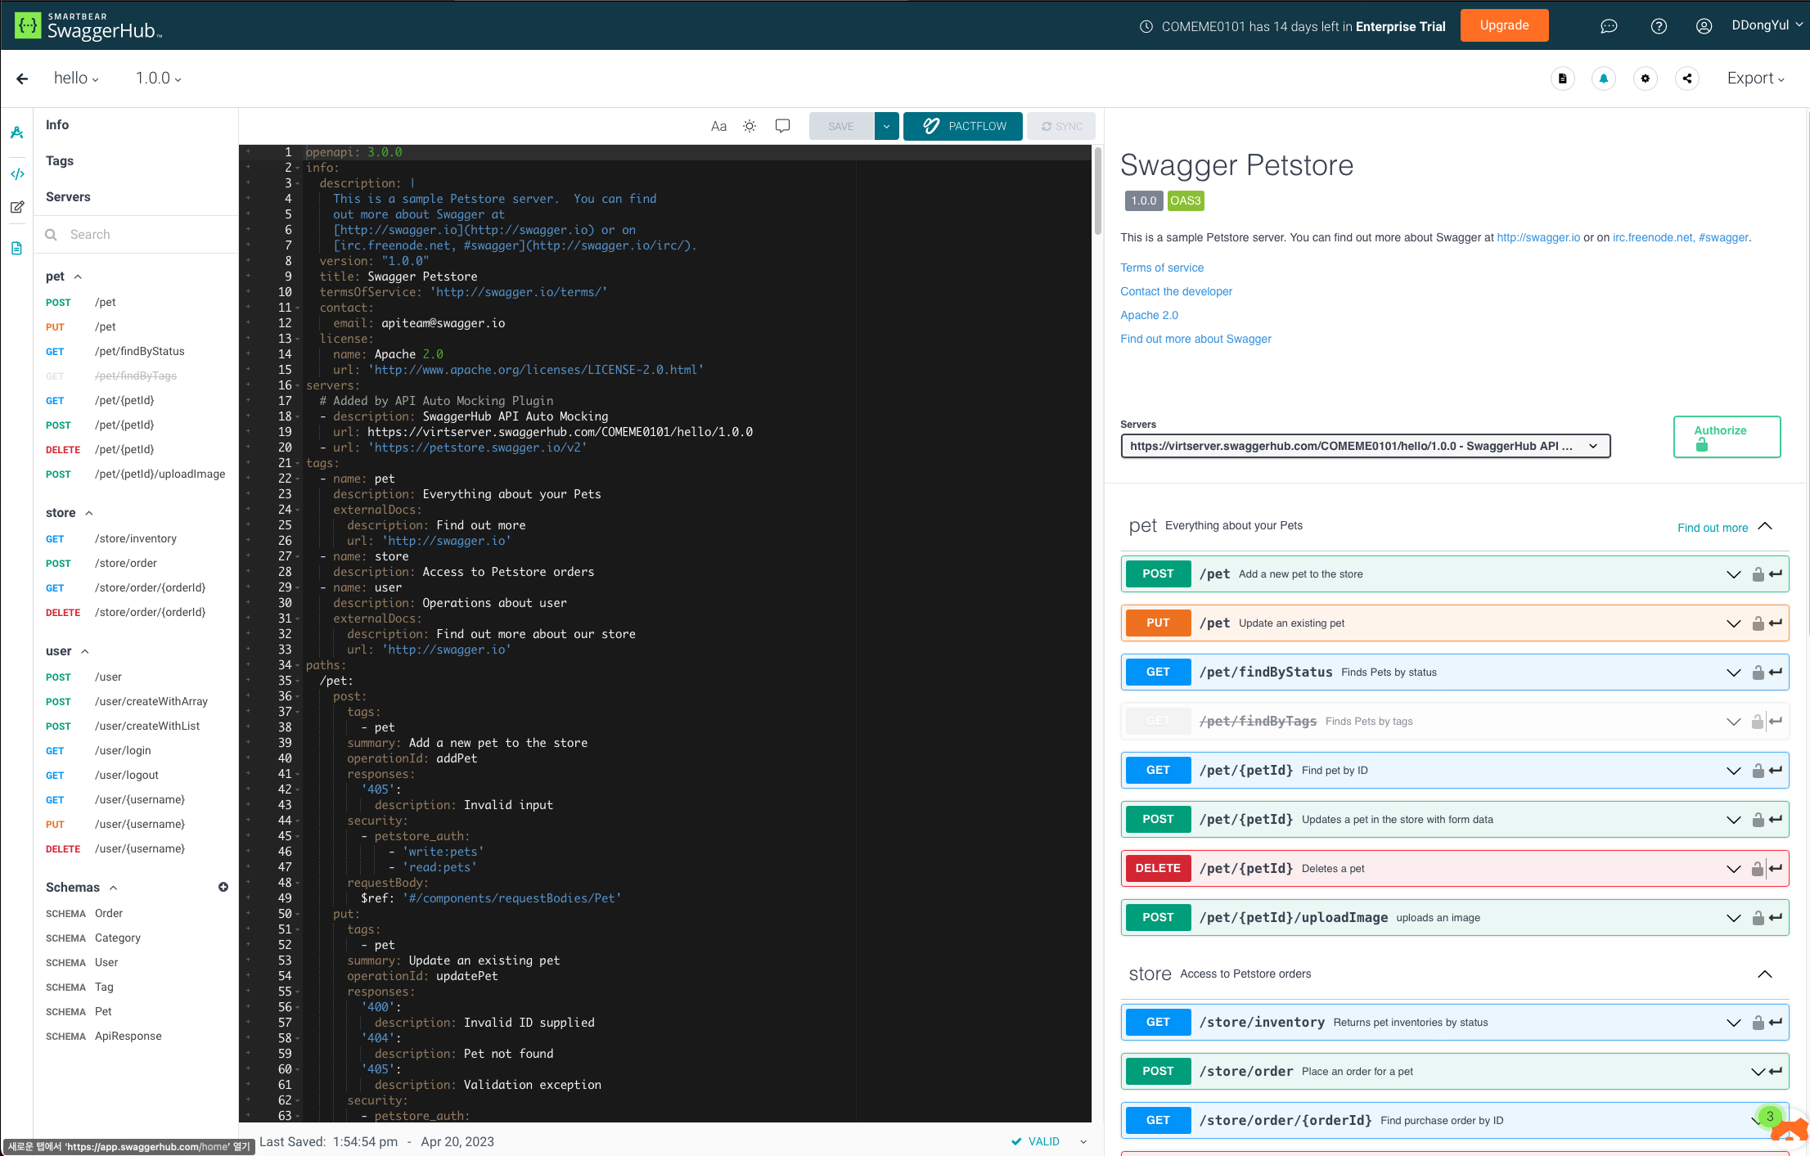This screenshot has height=1156, width=1810.
Task: Toggle the editor light theme sun icon
Action: pyautogui.click(x=750, y=126)
